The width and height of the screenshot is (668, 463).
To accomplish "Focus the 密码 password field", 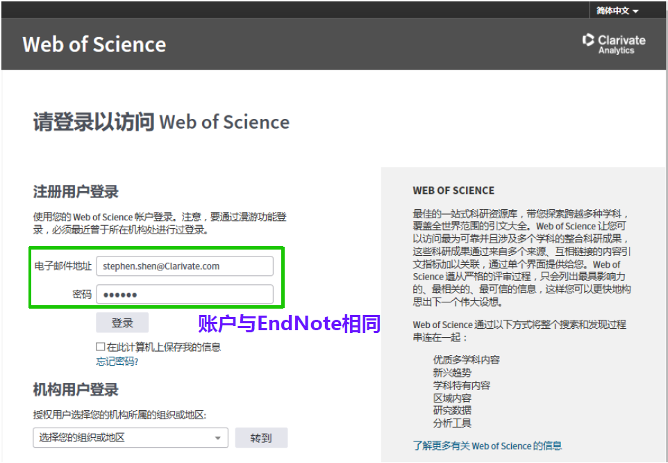I will (x=185, y=294).
